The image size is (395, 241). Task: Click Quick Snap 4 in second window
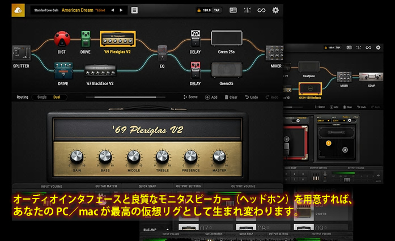(x=303, y=174)
